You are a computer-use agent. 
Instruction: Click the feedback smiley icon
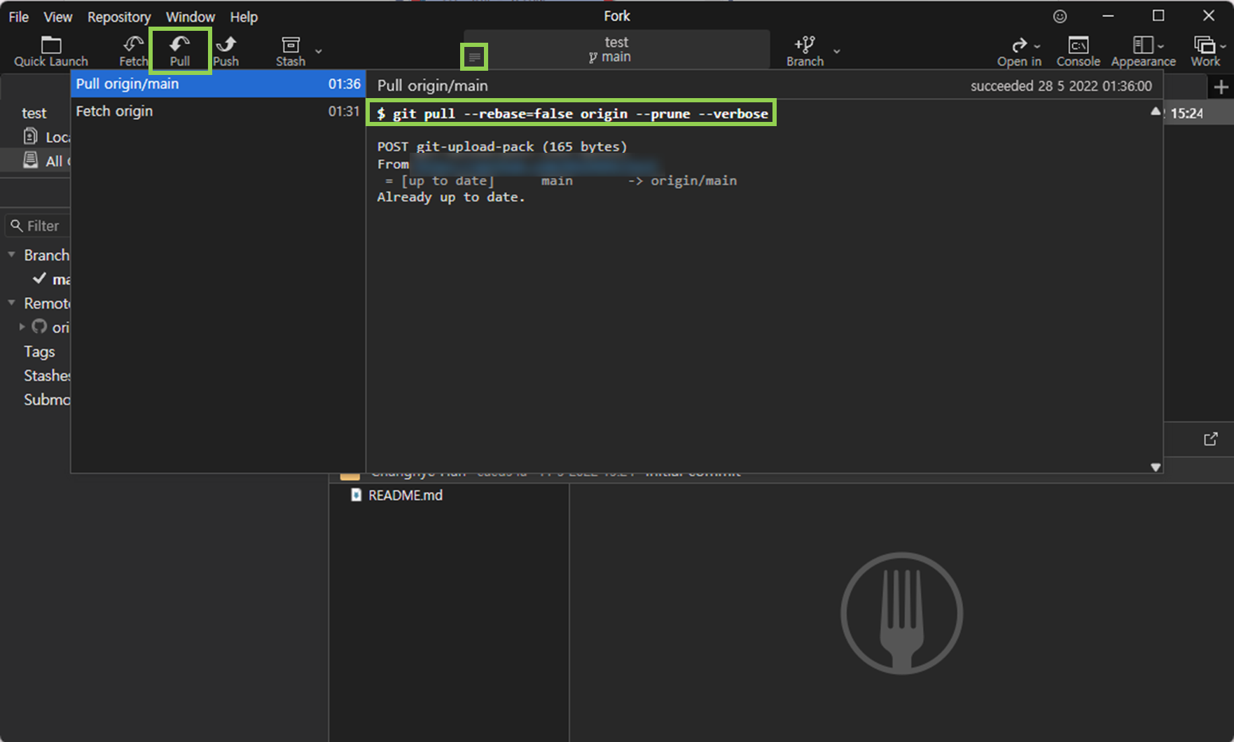pyautogui.click(x=1060, y=16)
